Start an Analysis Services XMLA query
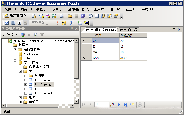 (x=54, y=16)
